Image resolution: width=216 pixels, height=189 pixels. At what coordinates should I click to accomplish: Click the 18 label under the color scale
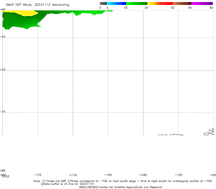[x=126, y=8]
